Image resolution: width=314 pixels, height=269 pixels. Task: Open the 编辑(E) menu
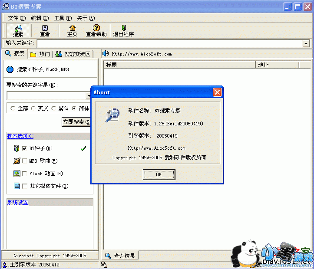click(40, 18)
